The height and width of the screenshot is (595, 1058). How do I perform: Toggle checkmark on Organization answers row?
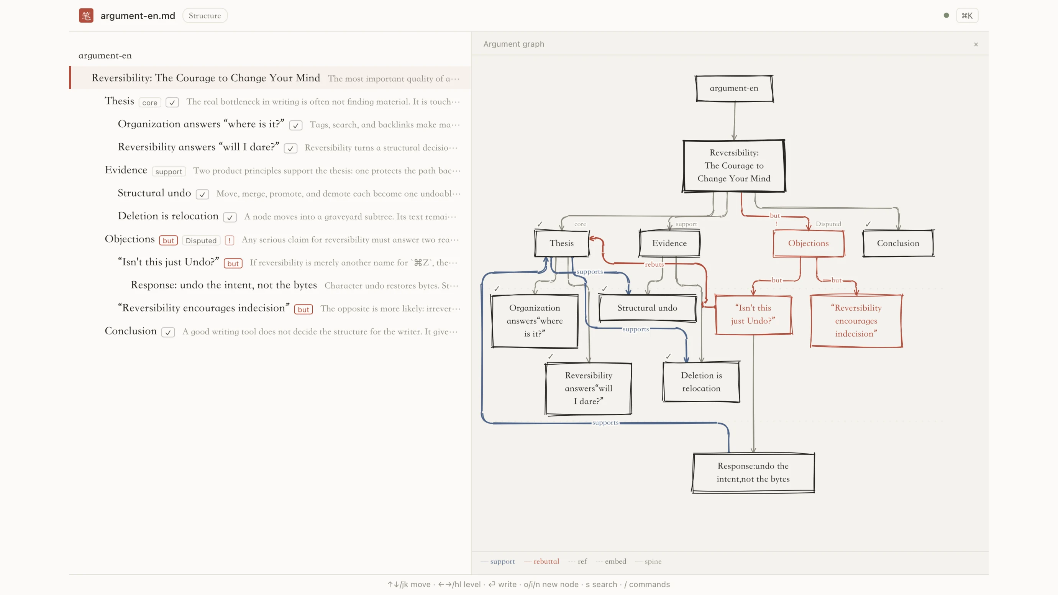click(296, 126)
